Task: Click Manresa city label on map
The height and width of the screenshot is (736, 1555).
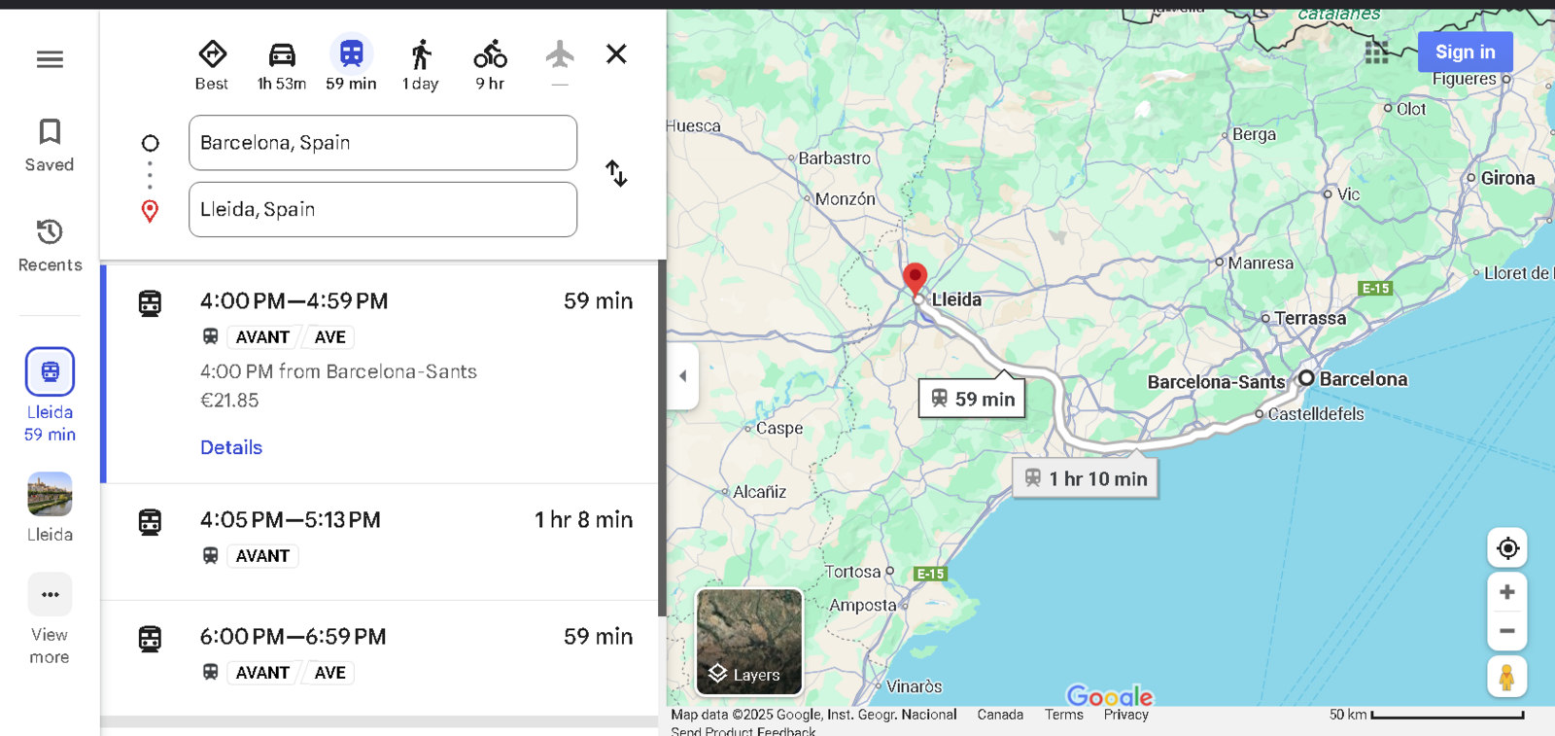Action: (x=1261, y=263)
